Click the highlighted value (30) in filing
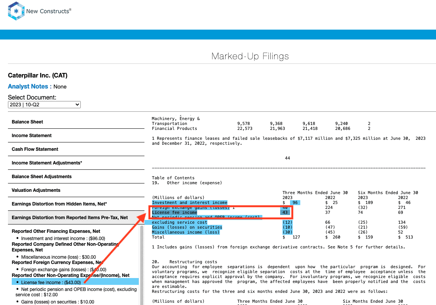The width and height of the screenshot is (436, 305). click(x=287, y=232)
